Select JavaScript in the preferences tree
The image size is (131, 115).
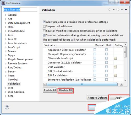(14, 47)
